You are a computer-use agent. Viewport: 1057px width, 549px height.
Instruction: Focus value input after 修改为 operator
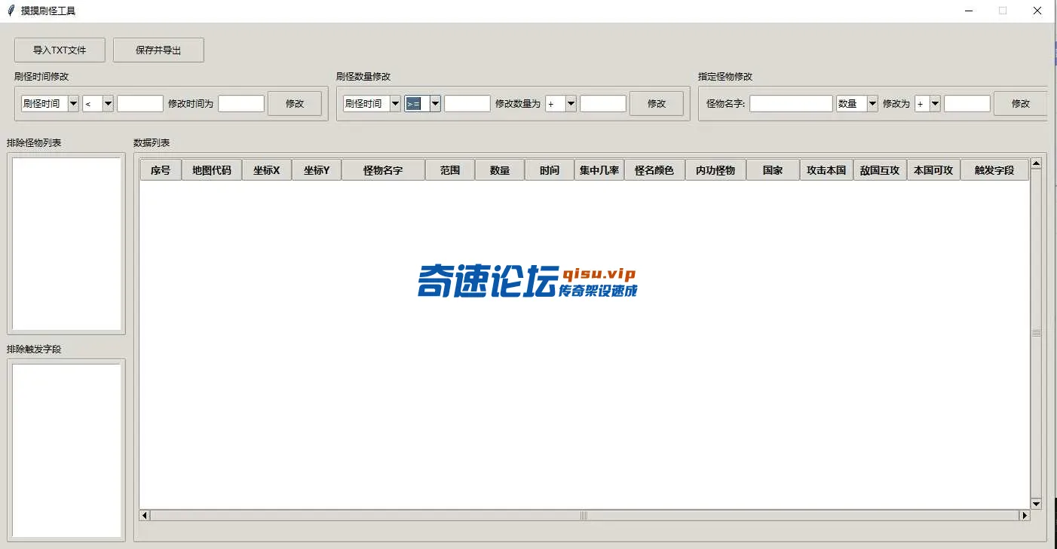[x=967, y=104]
